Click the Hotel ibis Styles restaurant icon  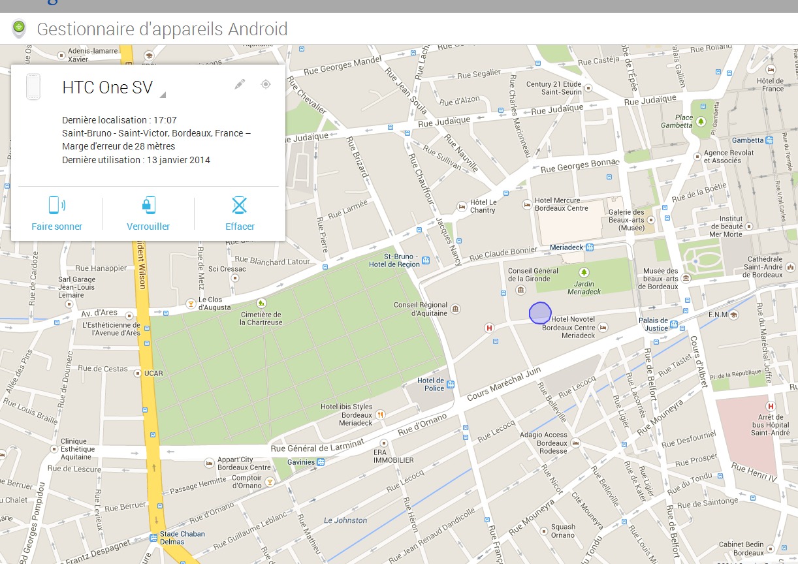[x=381, y=415]
